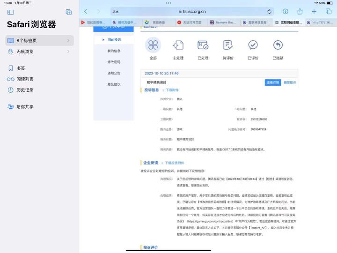The image size is (337, 253).
Task: Expand the 无痕浏览 chevron
Action: [68, 52]
